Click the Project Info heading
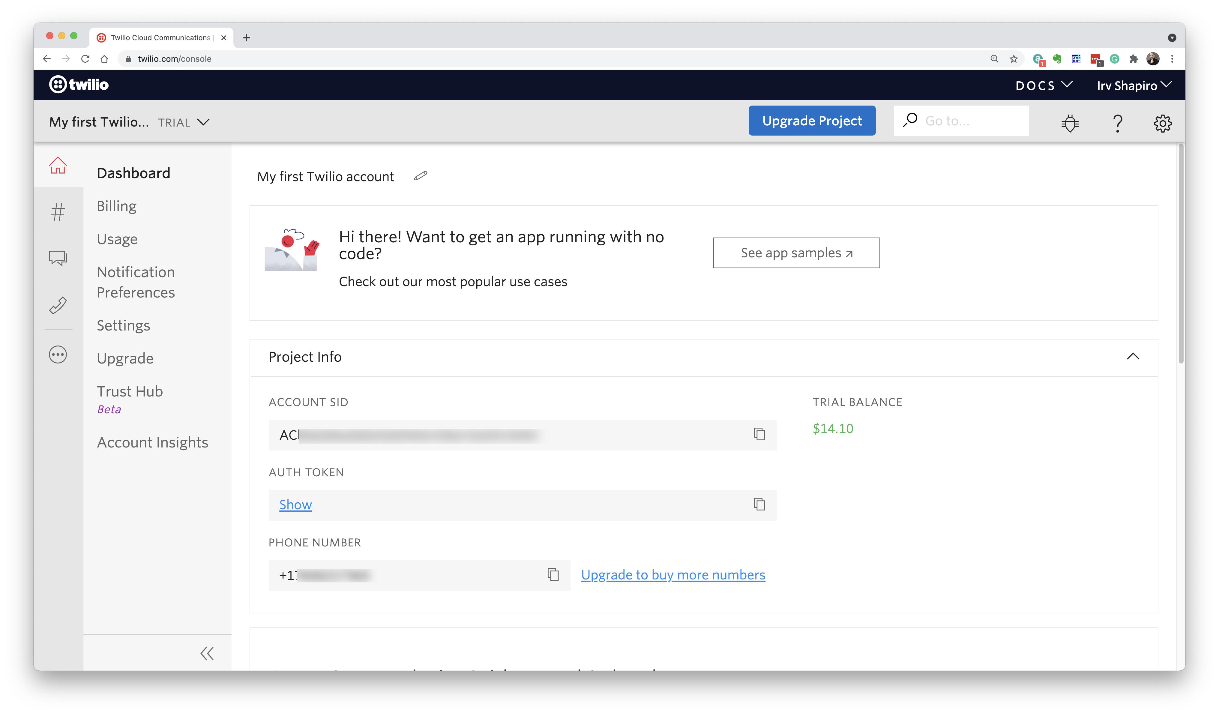The height and width of the screenshot is (715, 1219). 305,357
